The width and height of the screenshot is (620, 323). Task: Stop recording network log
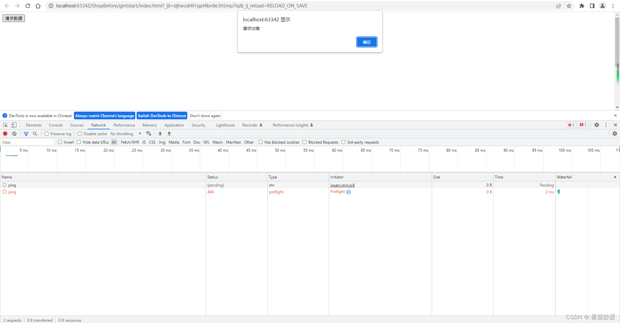tap(5, 134)
